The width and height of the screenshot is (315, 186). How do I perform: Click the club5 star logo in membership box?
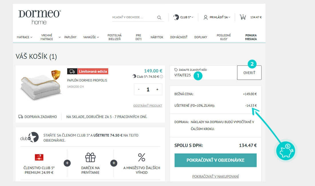(x=29, y=137)
